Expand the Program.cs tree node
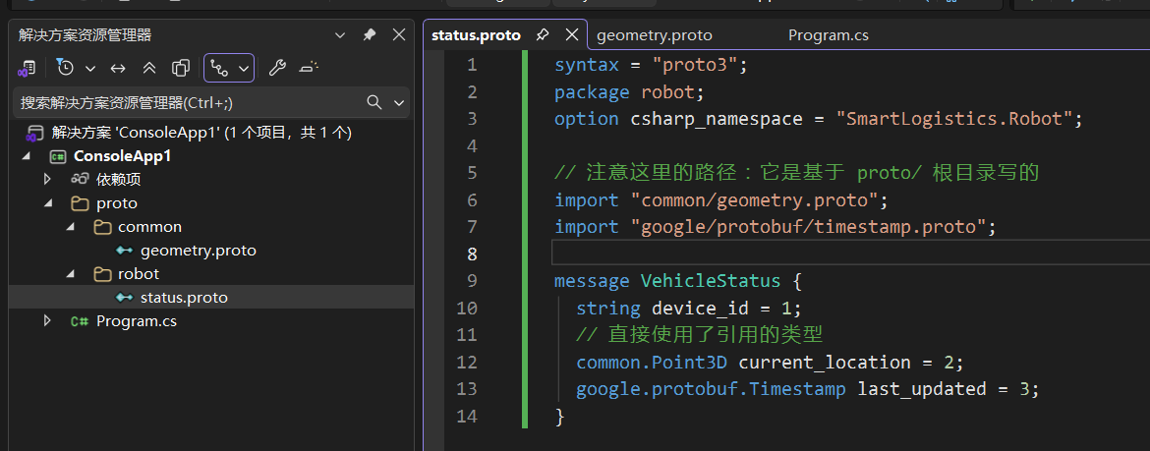 point(47,321)
